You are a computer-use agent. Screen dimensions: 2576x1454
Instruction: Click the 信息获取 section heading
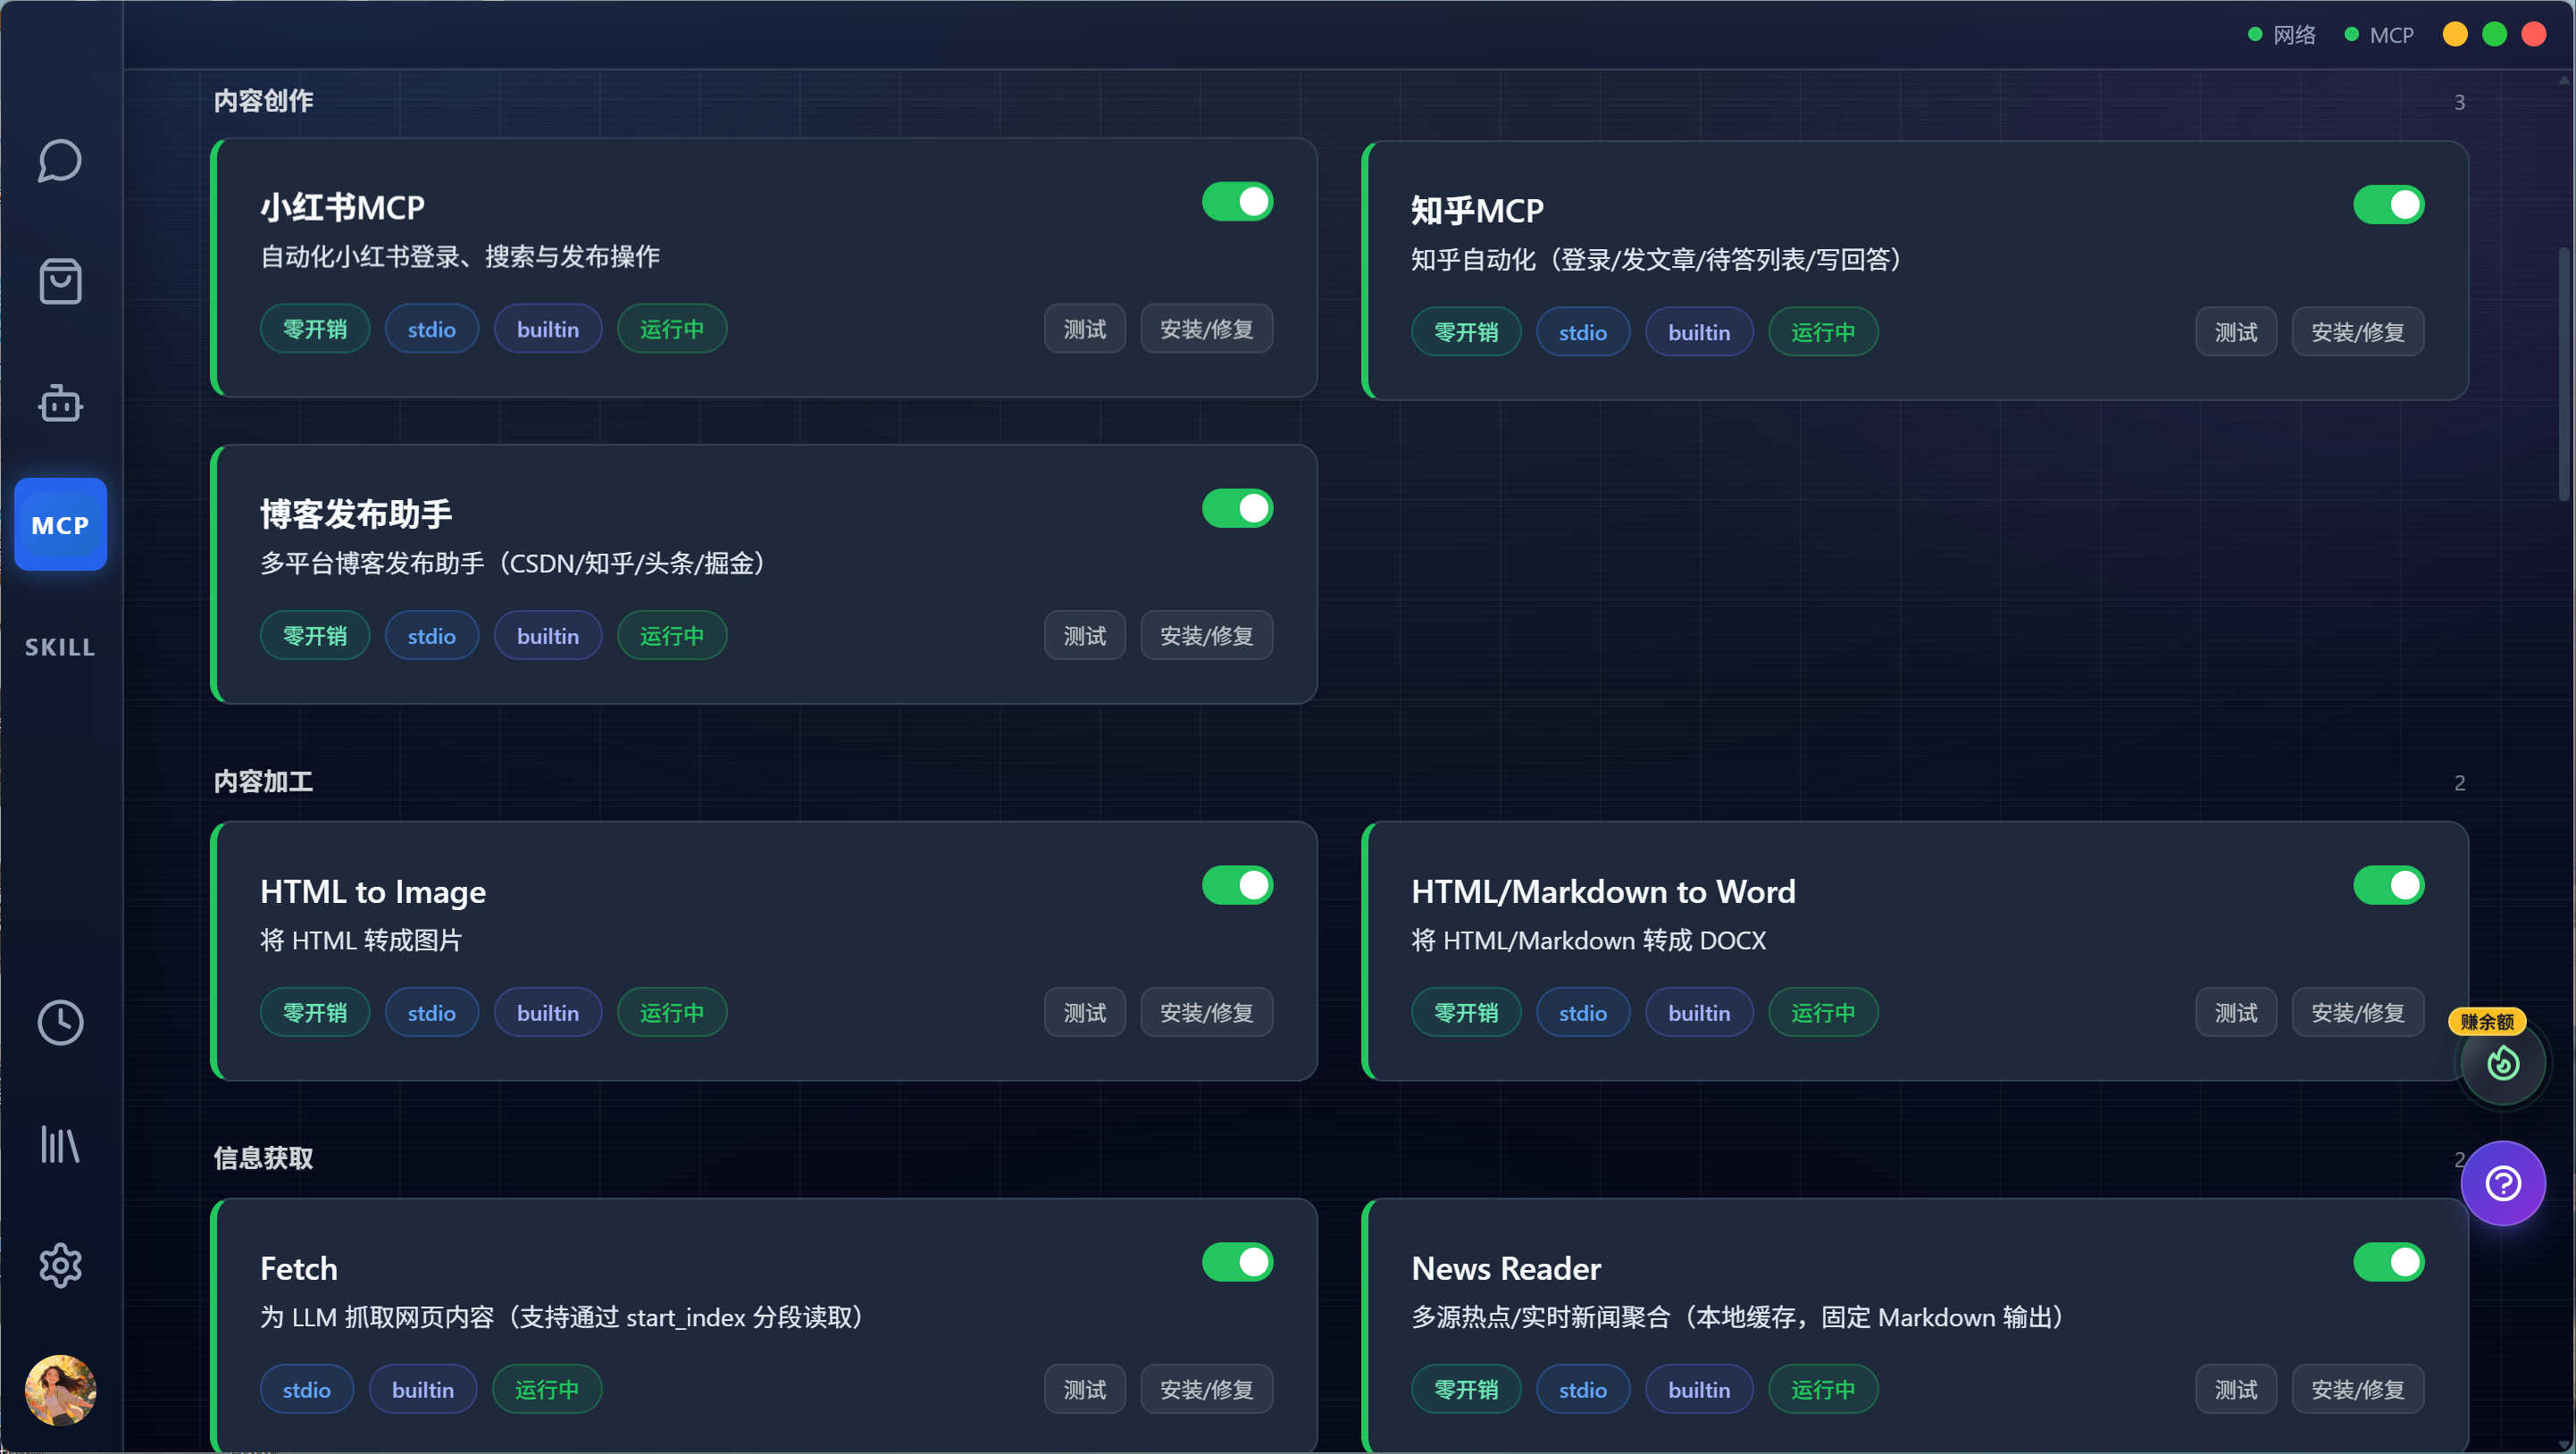click(x=263, y=1159)
